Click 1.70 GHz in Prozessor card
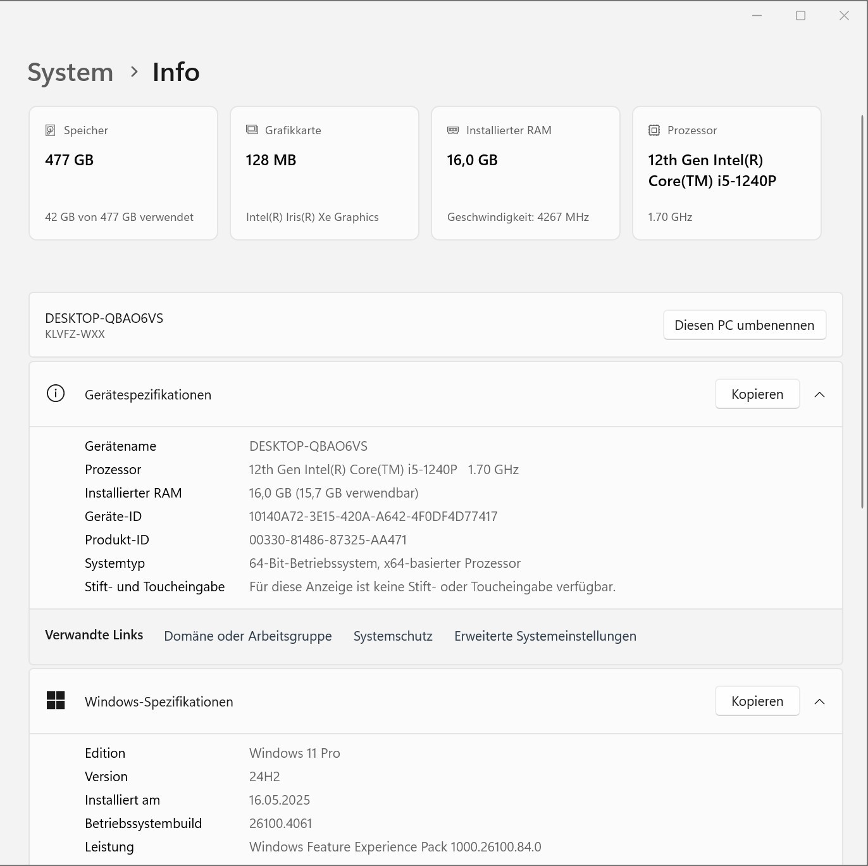This screenshot has width=868, height=866. (x=670, y=217)
